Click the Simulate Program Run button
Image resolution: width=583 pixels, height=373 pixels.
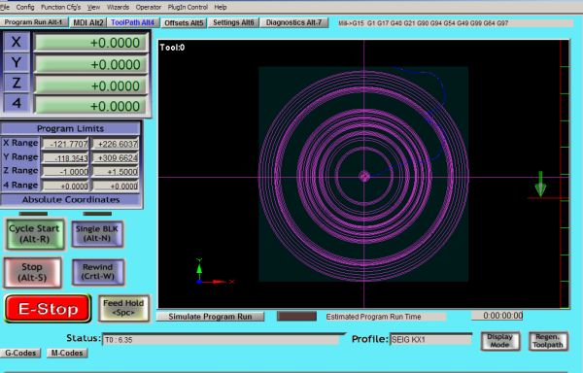coord(210,317)
